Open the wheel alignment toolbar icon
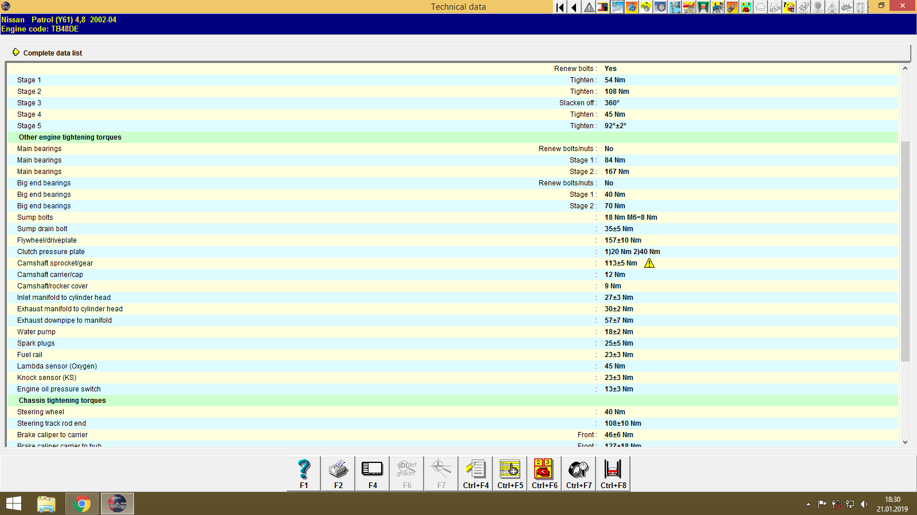 (x=660, y=8)
